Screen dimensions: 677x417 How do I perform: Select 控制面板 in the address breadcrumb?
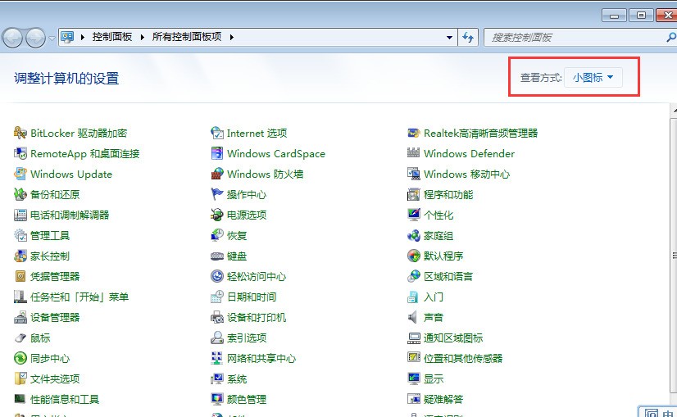coord(112,37)
